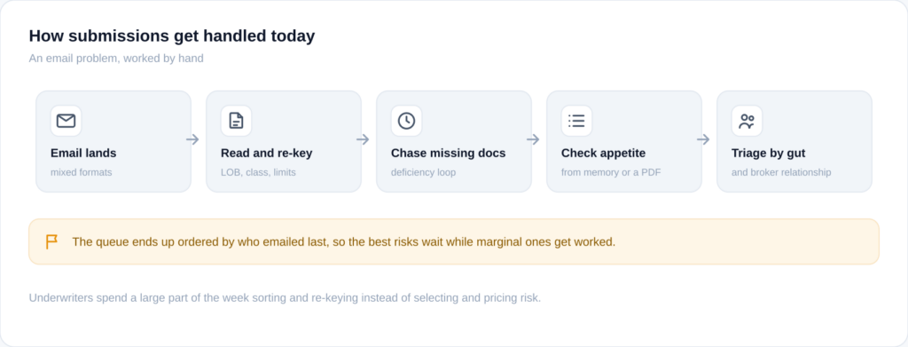This screenshot has width=908, height=347.
Task: Click the document icon above Read and re-key
Action: 236,121
